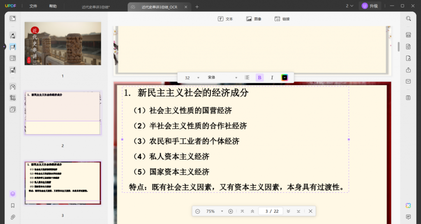The height and width of the screenshot is (224, 421).
Task: Select page 1 thumbnail
Action: point(62,44)
